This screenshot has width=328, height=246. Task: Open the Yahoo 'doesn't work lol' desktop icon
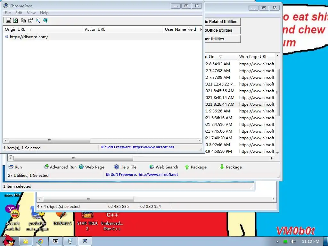[12, 218]
